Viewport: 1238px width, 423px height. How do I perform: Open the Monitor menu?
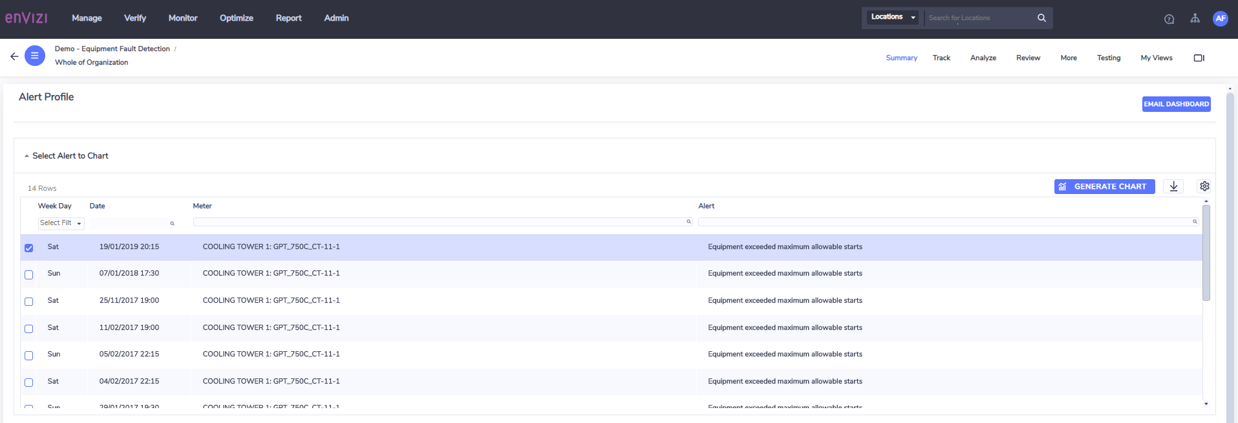183,18
